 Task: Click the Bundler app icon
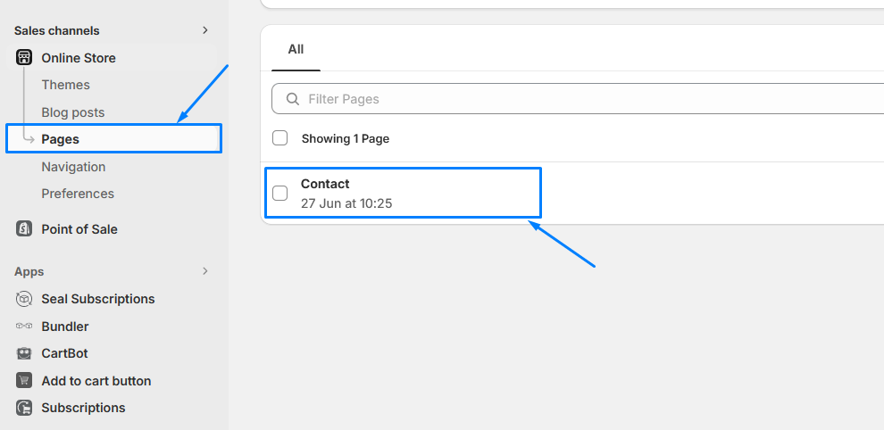click(24, 326)
